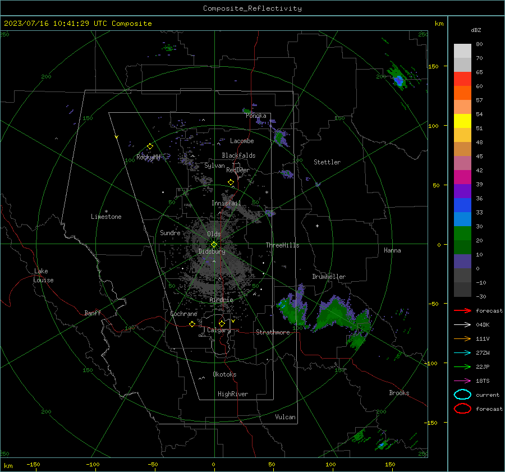The height and width of the screenshot is (472, 505).
Task: Click the yellow diamond marker near RockyMH
Action: tap(150, 146)
